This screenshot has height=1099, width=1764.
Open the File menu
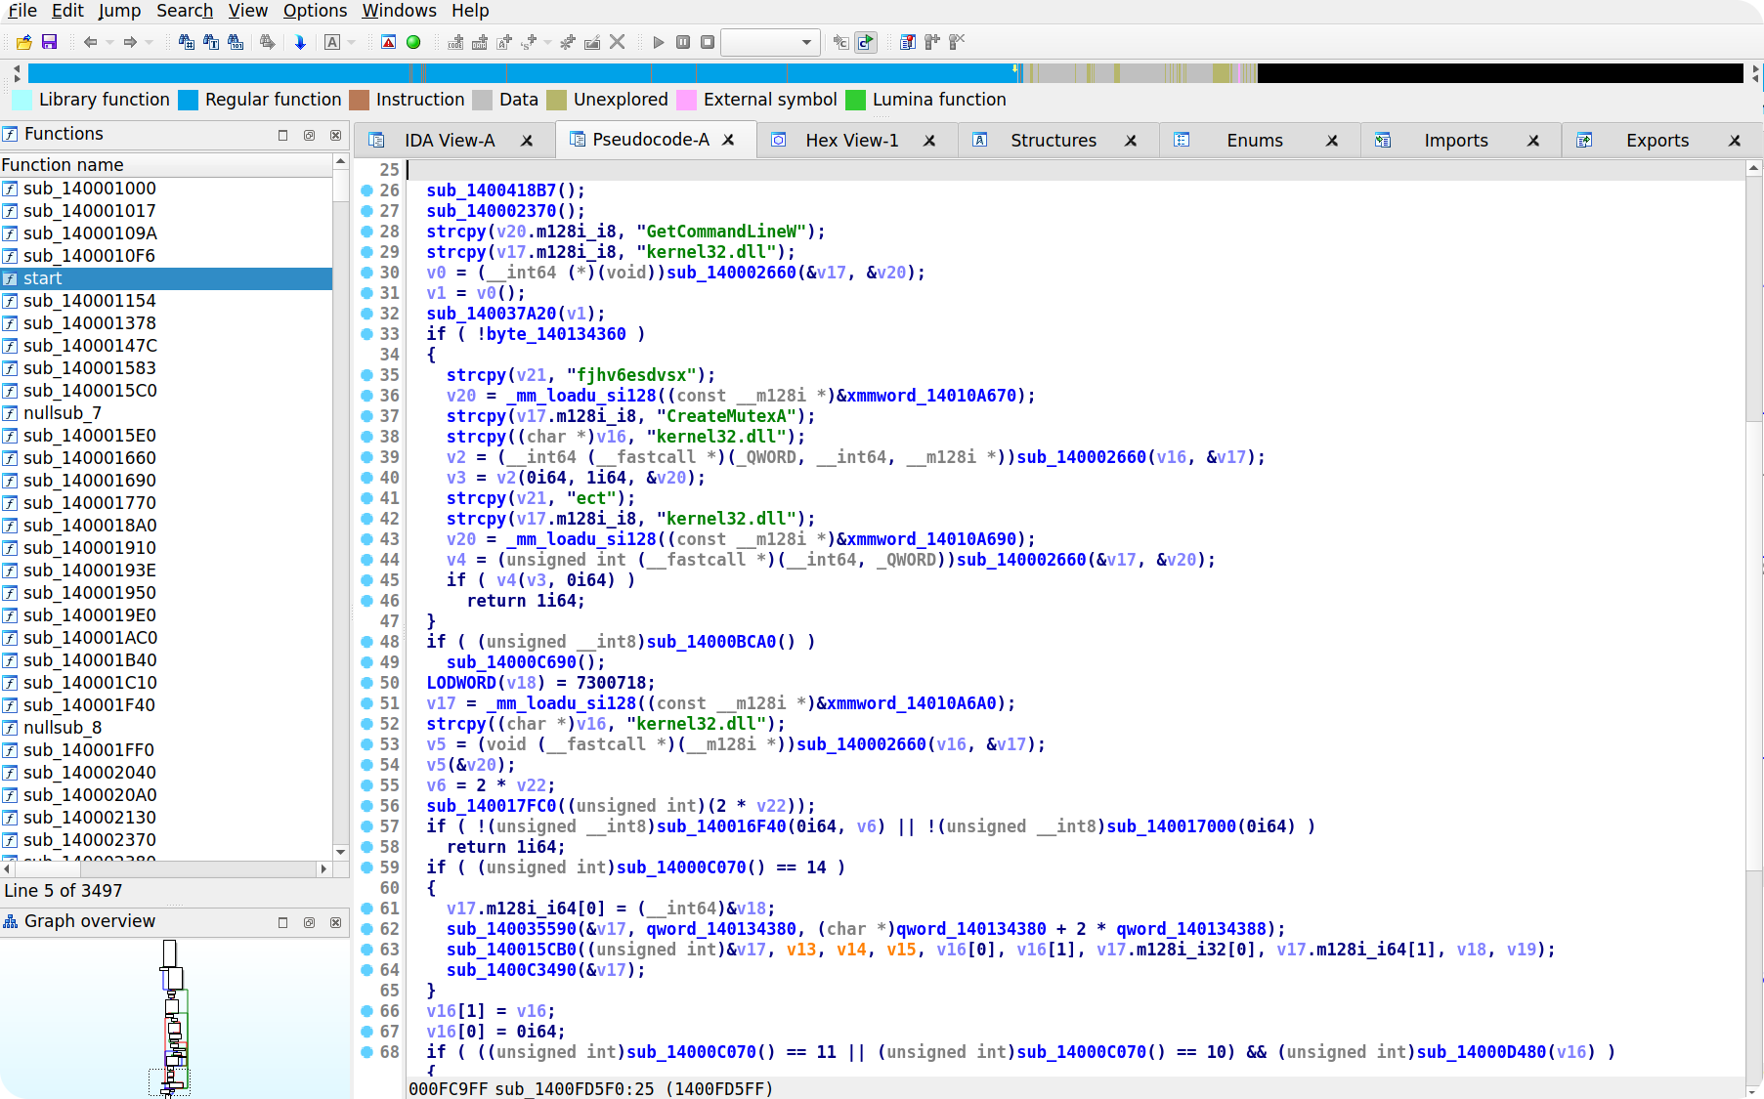pos(22,11)
